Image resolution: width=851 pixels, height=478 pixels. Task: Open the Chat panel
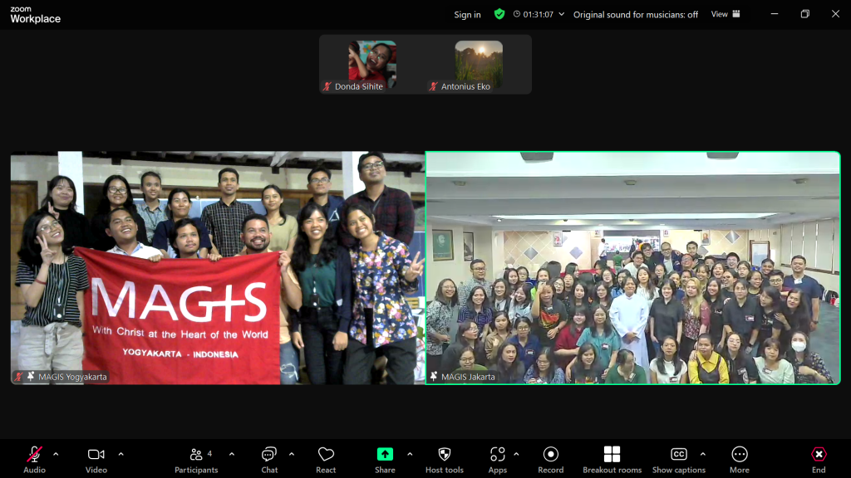click(x=269, y=459)
